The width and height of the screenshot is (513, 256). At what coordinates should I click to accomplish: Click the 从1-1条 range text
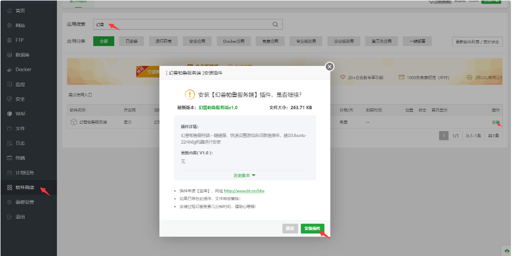474,135
